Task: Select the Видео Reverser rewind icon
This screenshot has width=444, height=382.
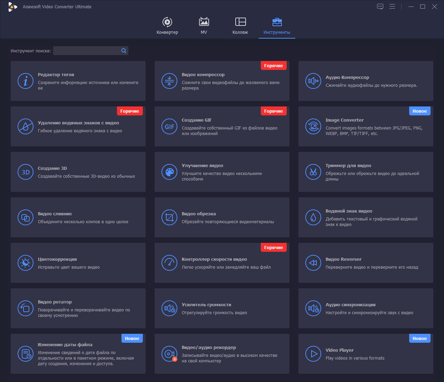Action: 313,263
